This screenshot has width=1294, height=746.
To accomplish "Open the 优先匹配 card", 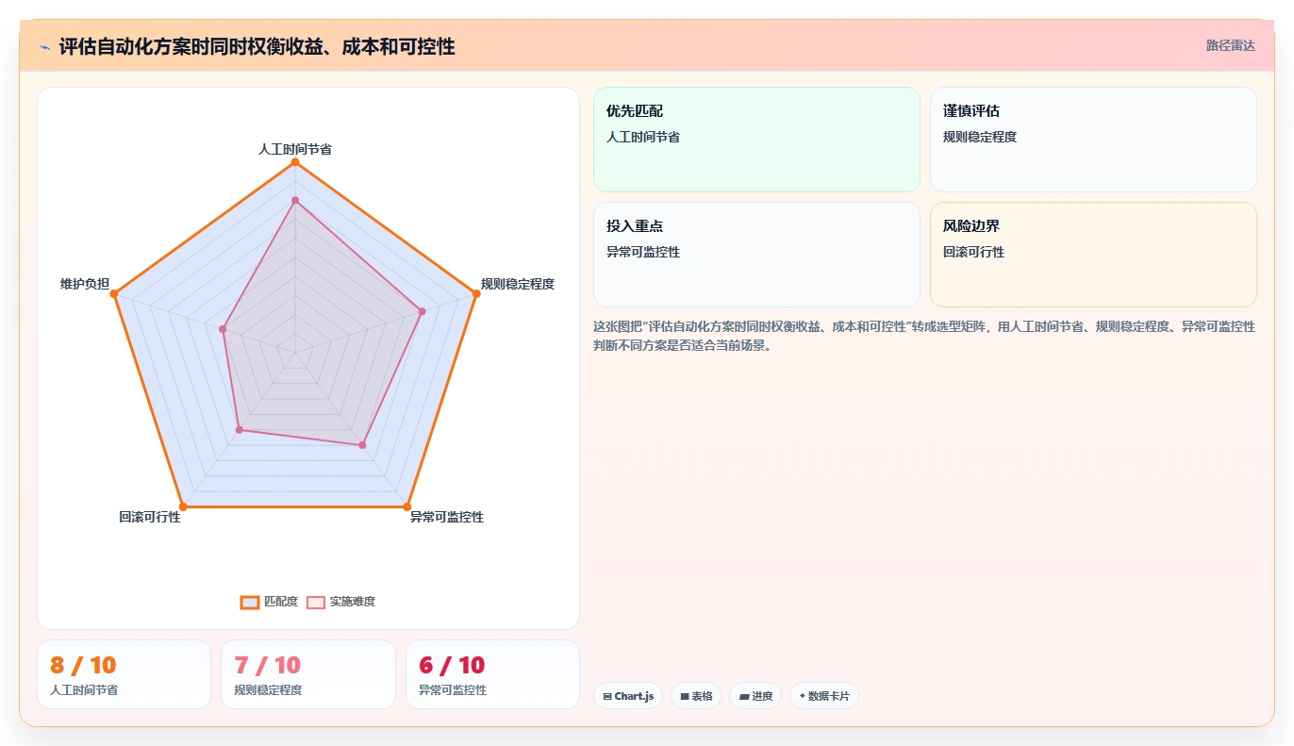I will (x=756, y=140).
